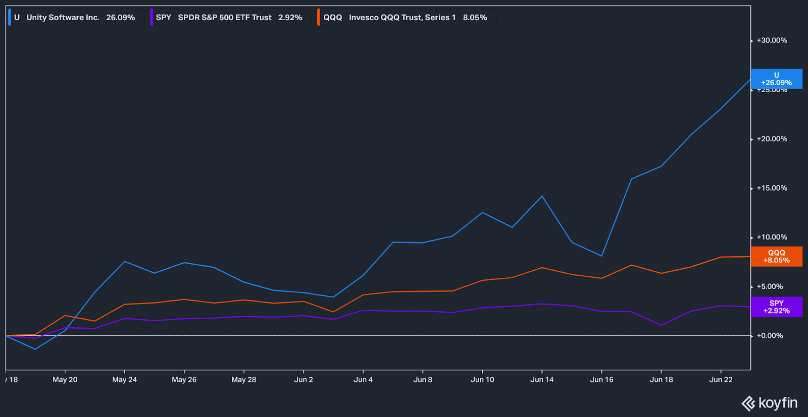The height and width of the screenshot is (417, 808).
Task: Click the purple SPY +2.92% price tag
Action: coord(777,307)
